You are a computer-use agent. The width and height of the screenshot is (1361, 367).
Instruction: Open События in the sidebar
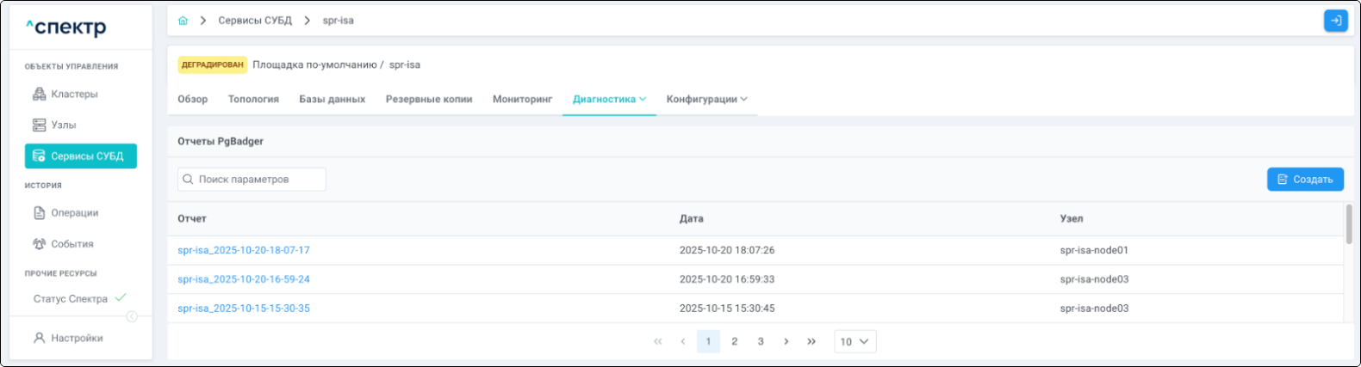pyautogui.click(x=71, y=243)
